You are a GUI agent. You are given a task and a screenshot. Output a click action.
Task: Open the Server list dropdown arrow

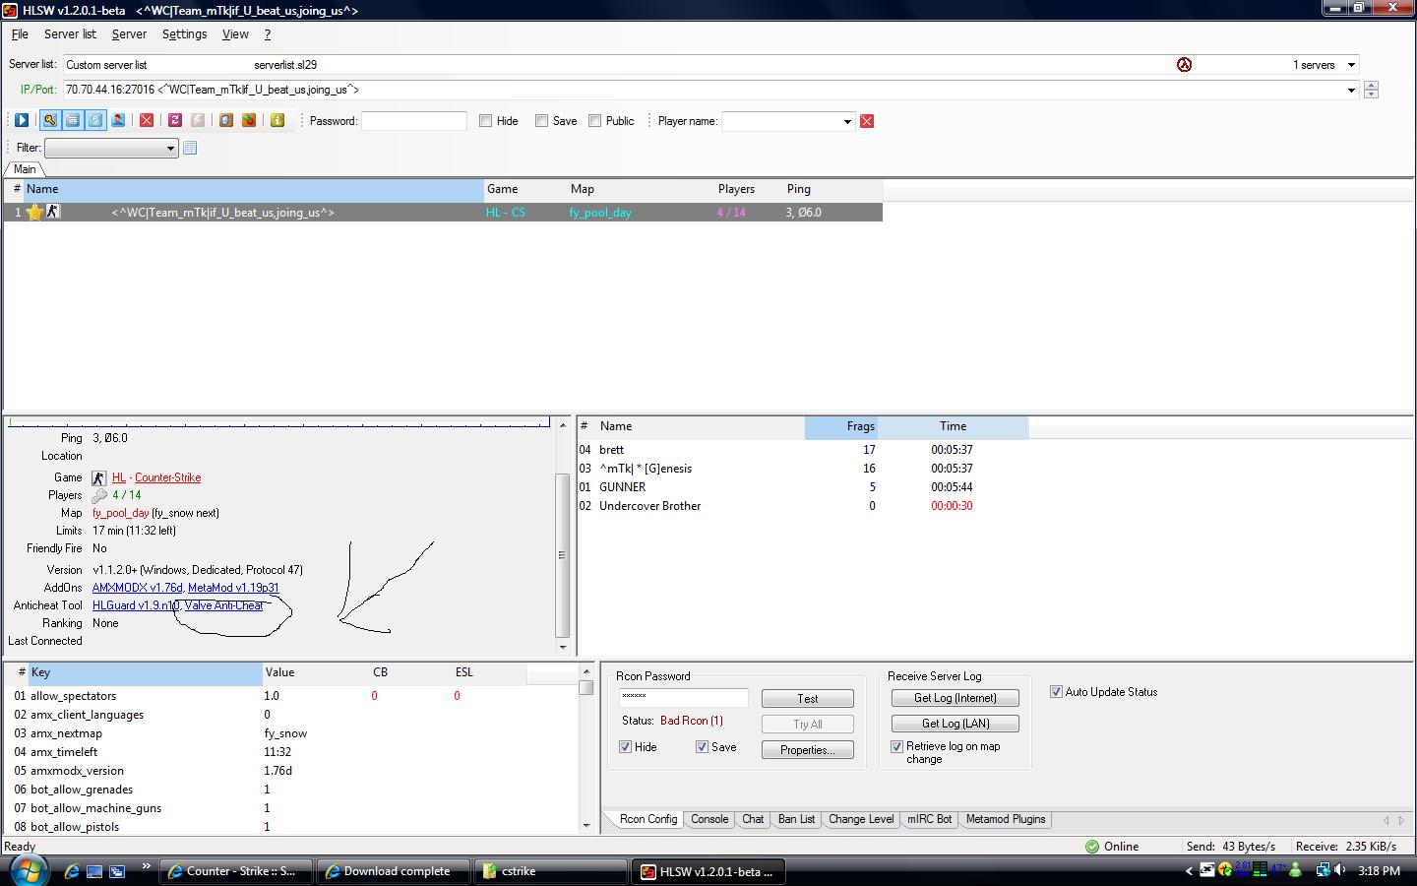(1351, 65)
